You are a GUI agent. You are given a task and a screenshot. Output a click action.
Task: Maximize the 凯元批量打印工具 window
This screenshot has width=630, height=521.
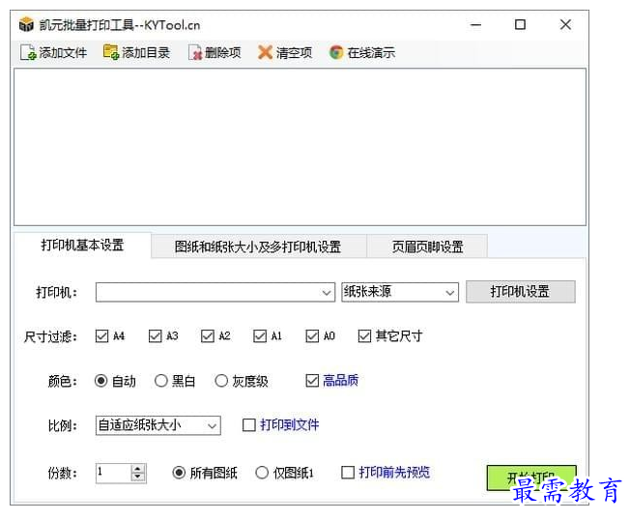click(x=520, y=25)
